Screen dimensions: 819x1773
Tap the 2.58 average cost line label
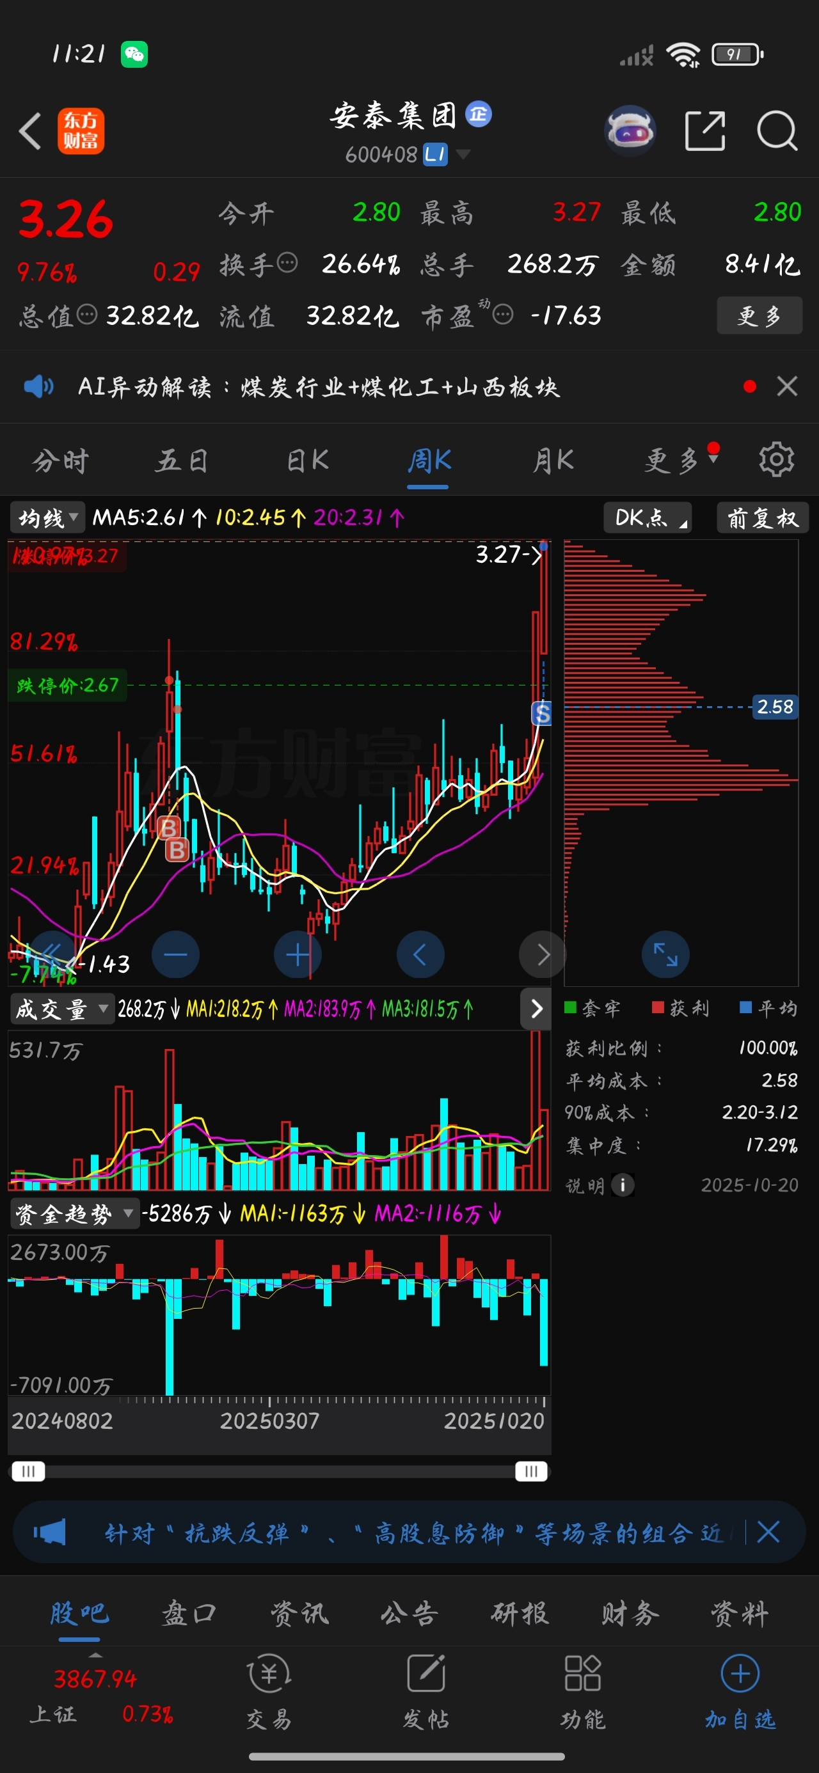(775, 707)
